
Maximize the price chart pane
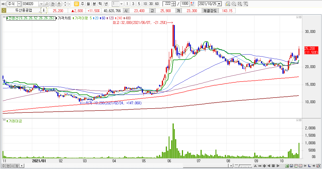[x=297, y=17]
